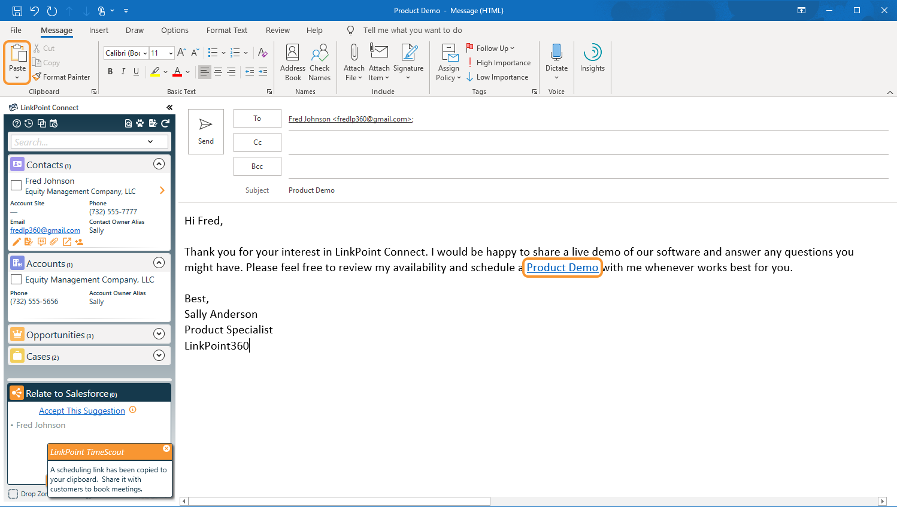Click the orange note icon under Fred's email

29,242
